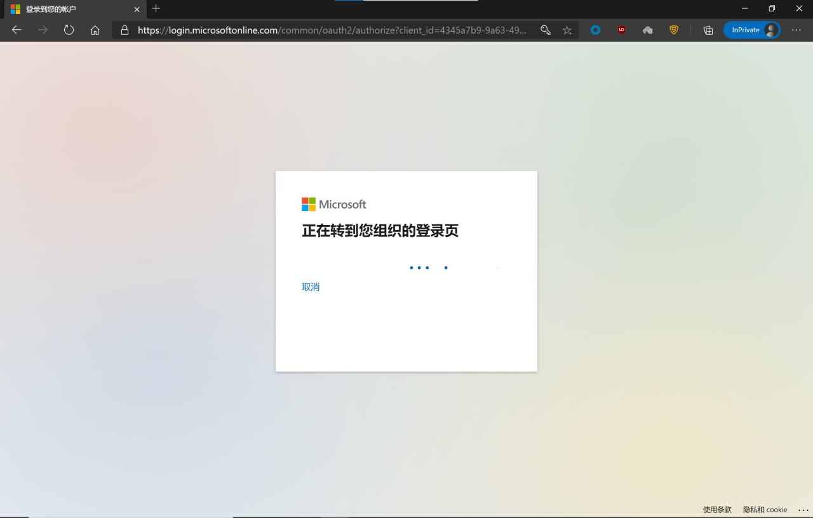This screenshot has height=518, width=813.
Task: Open the browser home page
Action: coord(95,30)
